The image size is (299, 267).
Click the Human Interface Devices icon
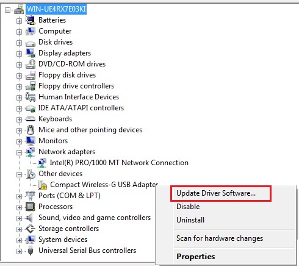pos(31,97)
